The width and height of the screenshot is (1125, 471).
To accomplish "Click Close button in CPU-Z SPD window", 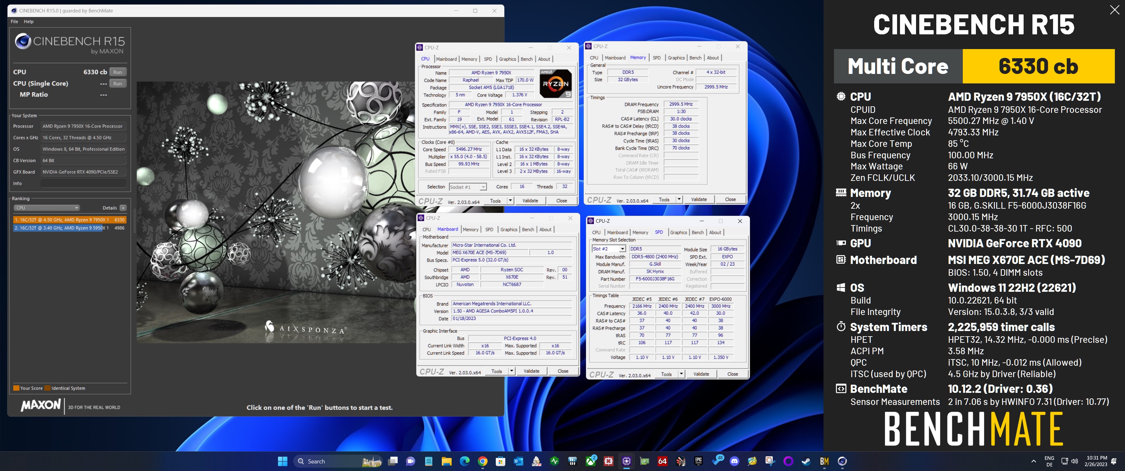I will pyautogui.click(x=732, y=374).
